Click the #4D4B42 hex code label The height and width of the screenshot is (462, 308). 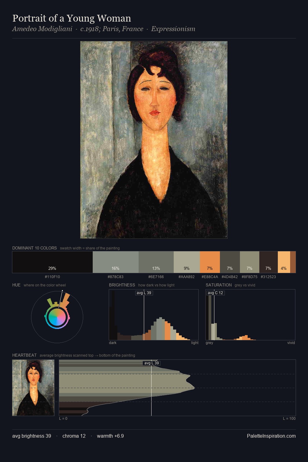pos(230,277)
